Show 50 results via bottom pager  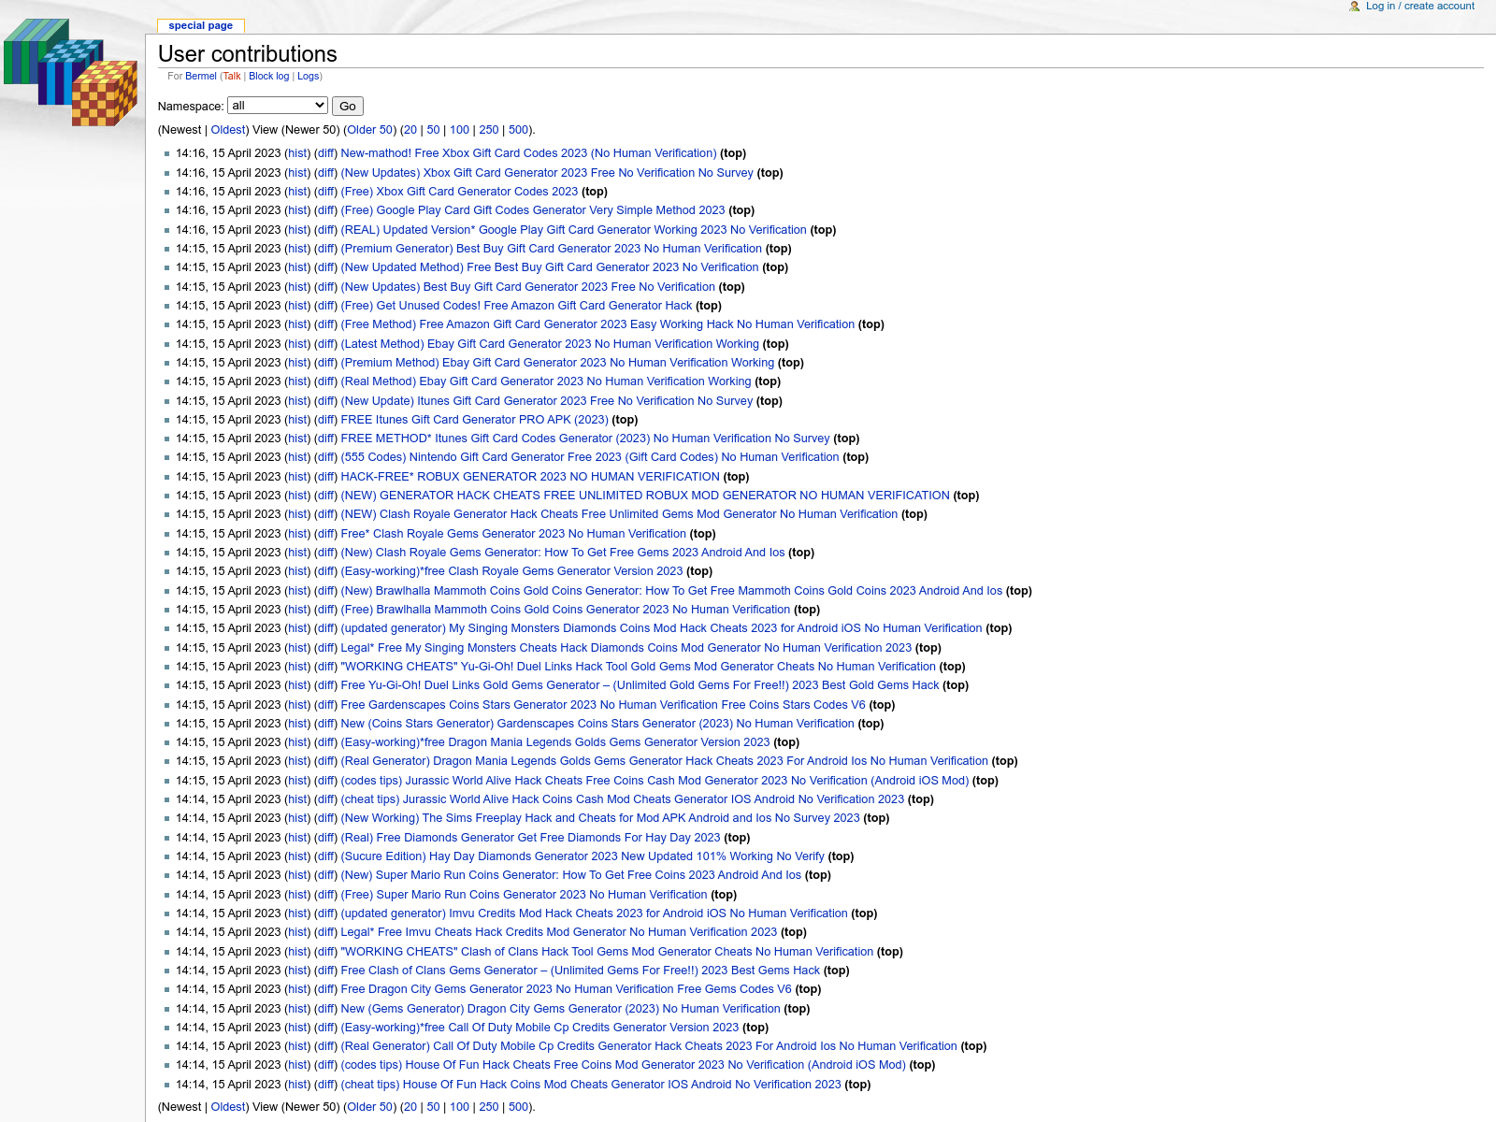click(434, 1107)
